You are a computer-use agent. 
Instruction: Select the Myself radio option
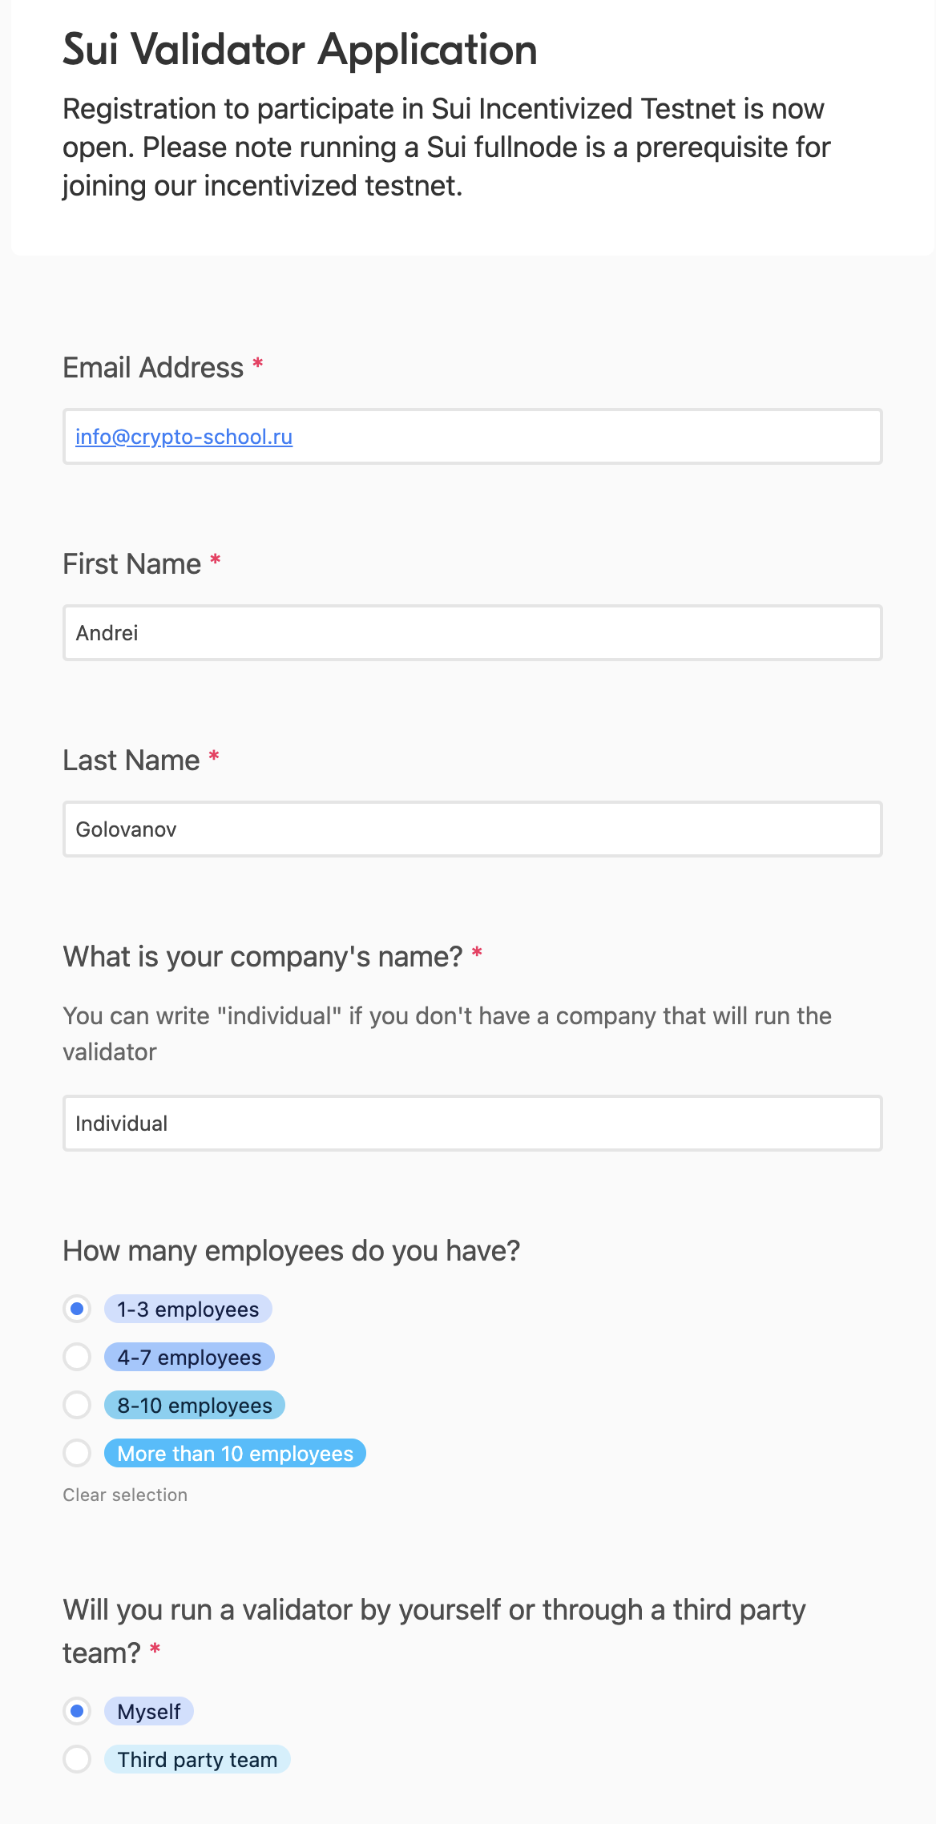(77, 1711)
